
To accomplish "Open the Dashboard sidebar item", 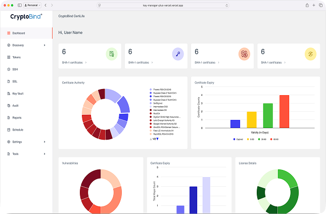I will click(19, 33).
